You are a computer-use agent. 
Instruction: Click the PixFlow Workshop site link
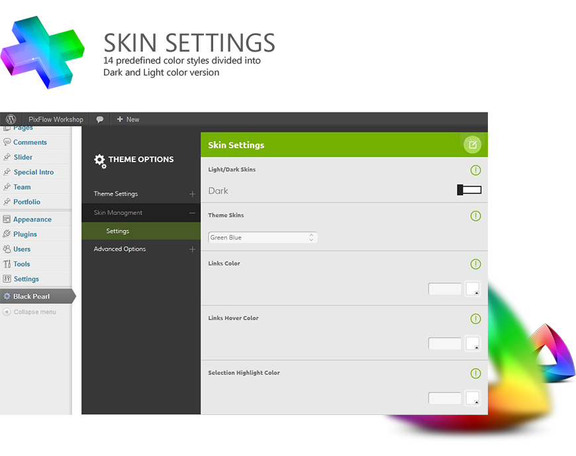[56, 120]
